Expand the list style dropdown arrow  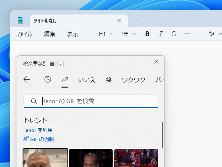tap(134, 34)
